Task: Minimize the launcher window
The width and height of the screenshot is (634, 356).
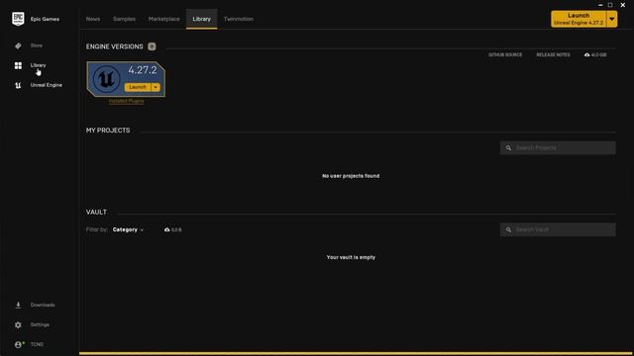Action: tap(600, 5)
